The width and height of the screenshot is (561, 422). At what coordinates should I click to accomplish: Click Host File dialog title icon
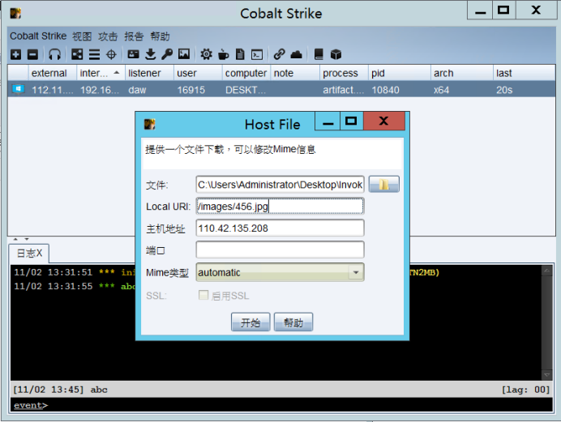(x=149, y=125)
